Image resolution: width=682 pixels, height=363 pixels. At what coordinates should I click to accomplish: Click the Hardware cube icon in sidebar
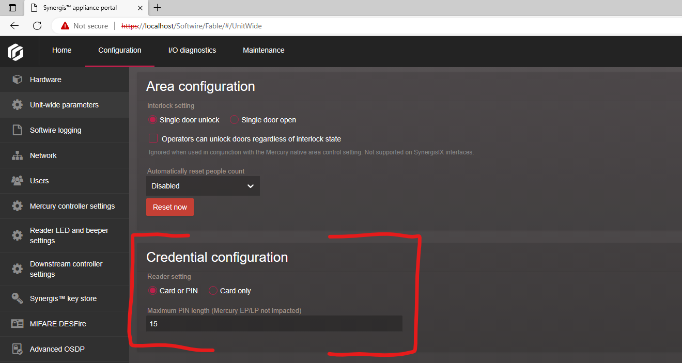click(x=17, y=80)
